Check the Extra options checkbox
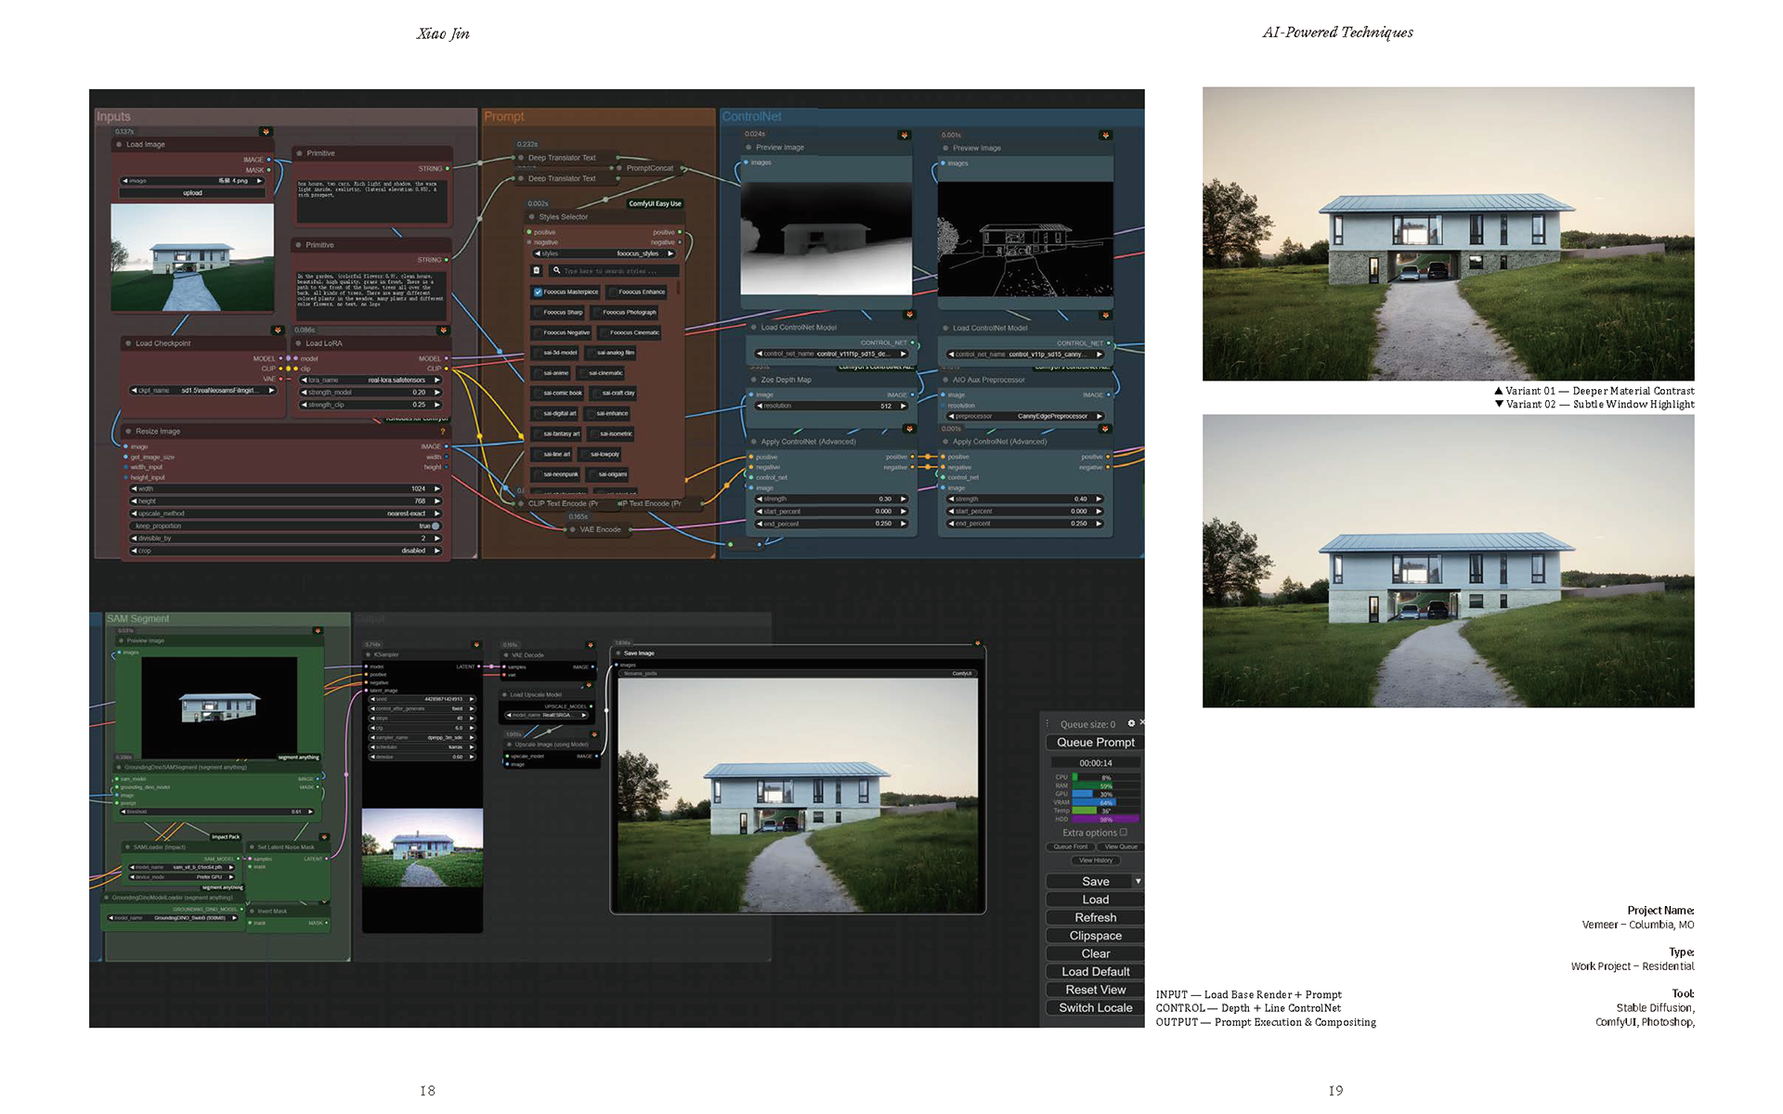1783x1114 pixels. (x=1123, y=833)
